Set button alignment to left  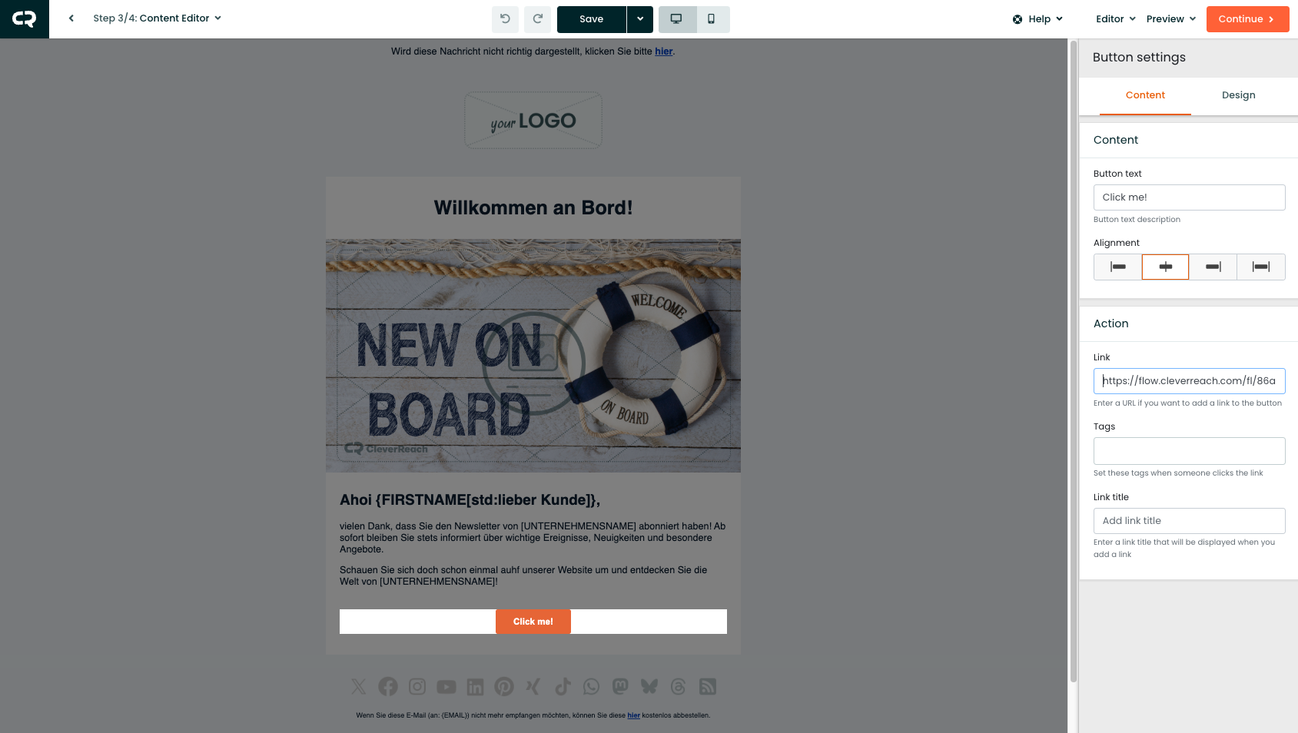point(1118,267)
